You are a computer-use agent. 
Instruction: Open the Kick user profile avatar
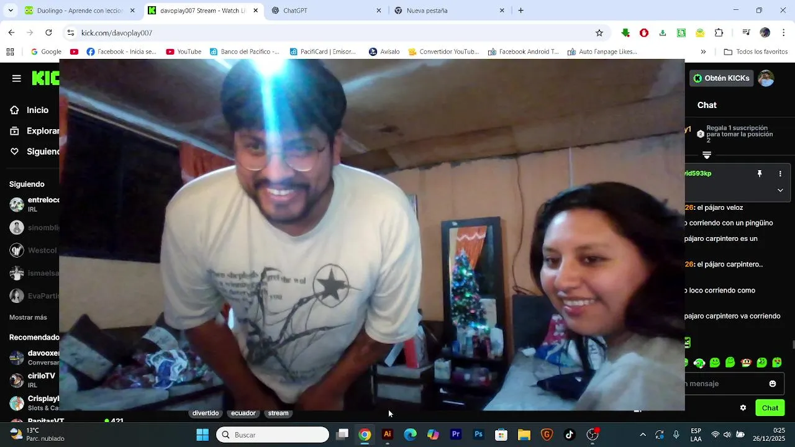pyautogui.click(x=766, y=78)
